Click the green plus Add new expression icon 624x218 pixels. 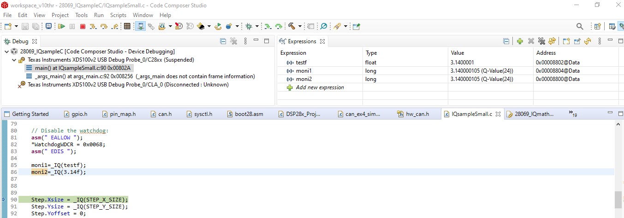click(520, 41)
